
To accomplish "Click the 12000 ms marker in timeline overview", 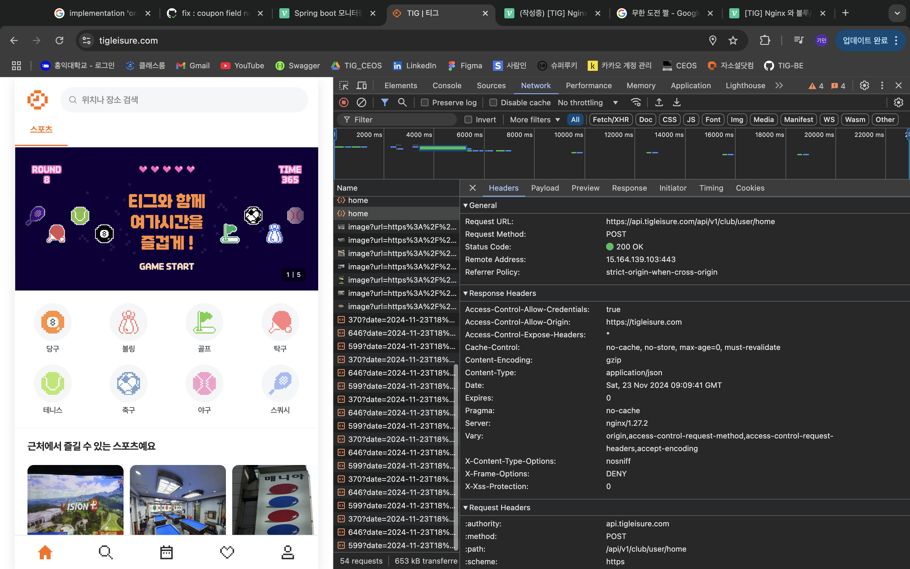I will point(618,135).
